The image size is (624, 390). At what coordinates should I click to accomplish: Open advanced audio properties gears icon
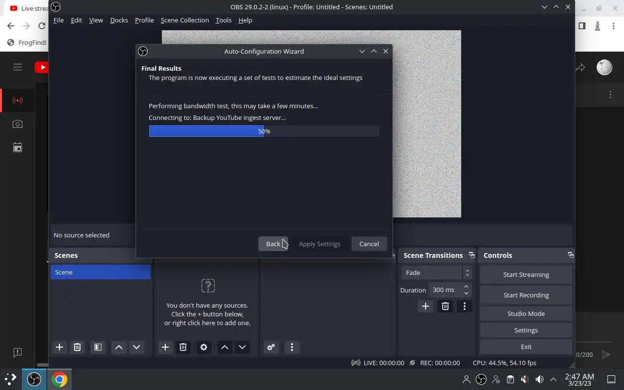tap(271, 347)
